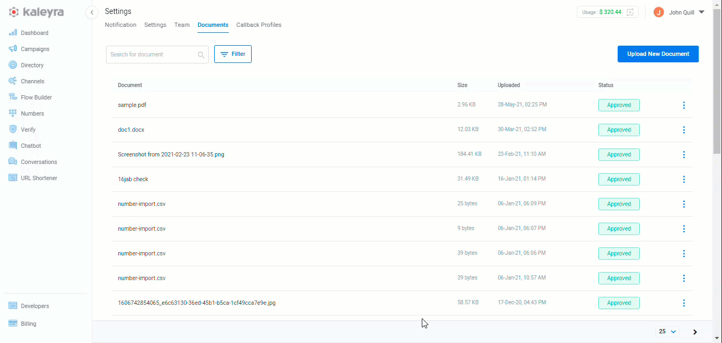Open the Conversations chat bubble icon
722x343 pixels.
[x=13, y=162]
